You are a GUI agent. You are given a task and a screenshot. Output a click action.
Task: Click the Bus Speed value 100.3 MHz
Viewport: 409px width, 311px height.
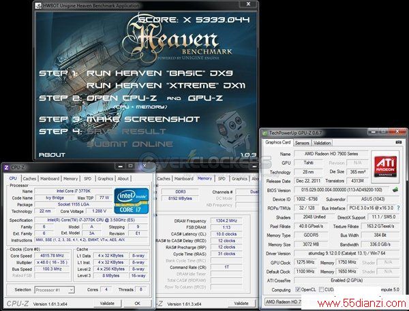[52, 269]
